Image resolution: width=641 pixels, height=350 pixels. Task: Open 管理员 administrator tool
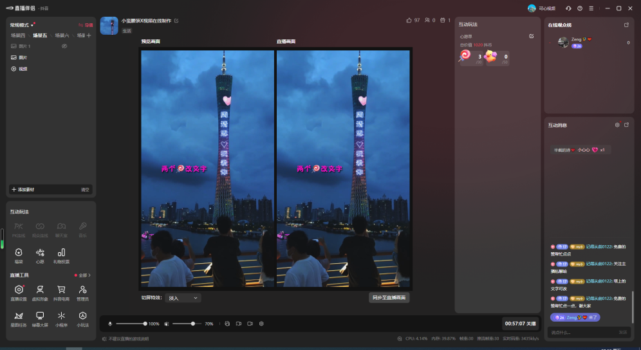coord(82,293)
